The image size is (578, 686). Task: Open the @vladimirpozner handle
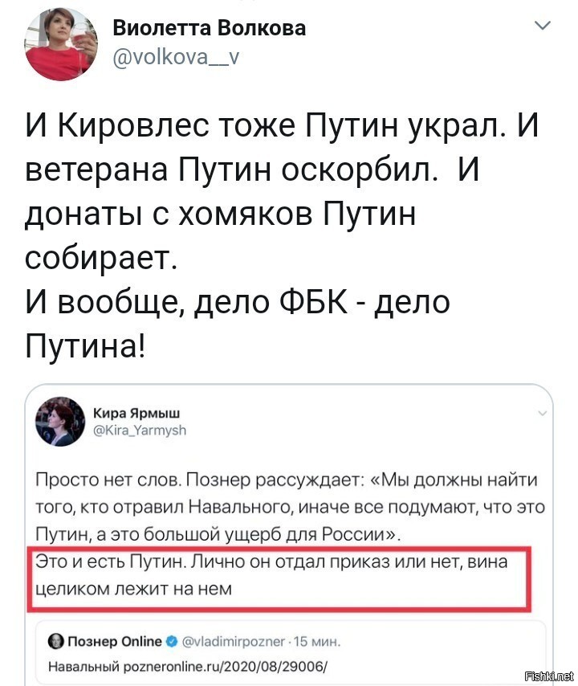click(x=233, y=642)
